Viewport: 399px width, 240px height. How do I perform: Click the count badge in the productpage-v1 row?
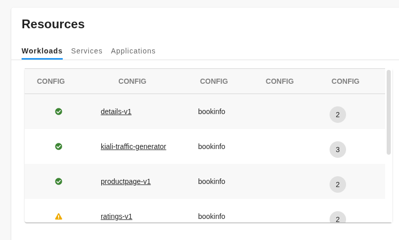coord(338,184)
